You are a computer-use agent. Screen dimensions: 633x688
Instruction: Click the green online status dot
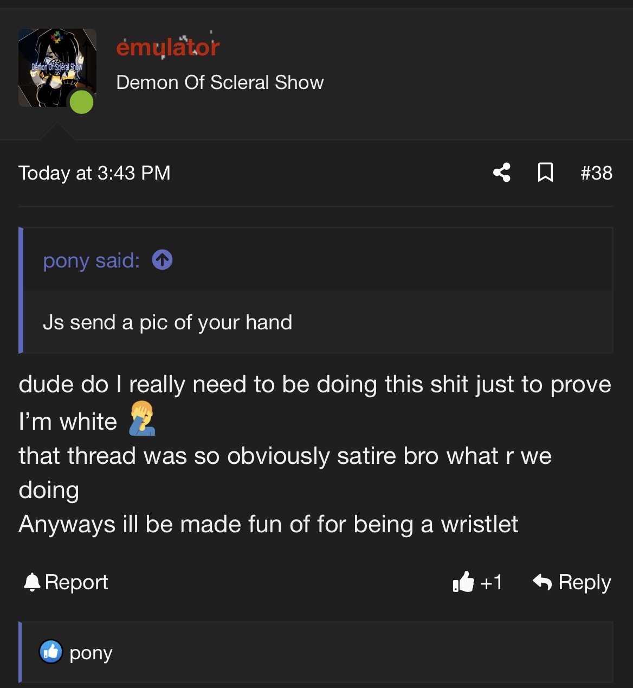[82, 102]
